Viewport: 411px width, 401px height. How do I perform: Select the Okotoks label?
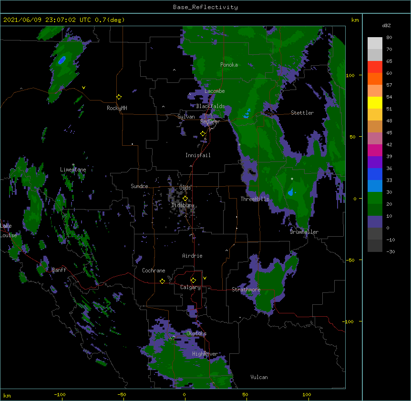[196, 333]
